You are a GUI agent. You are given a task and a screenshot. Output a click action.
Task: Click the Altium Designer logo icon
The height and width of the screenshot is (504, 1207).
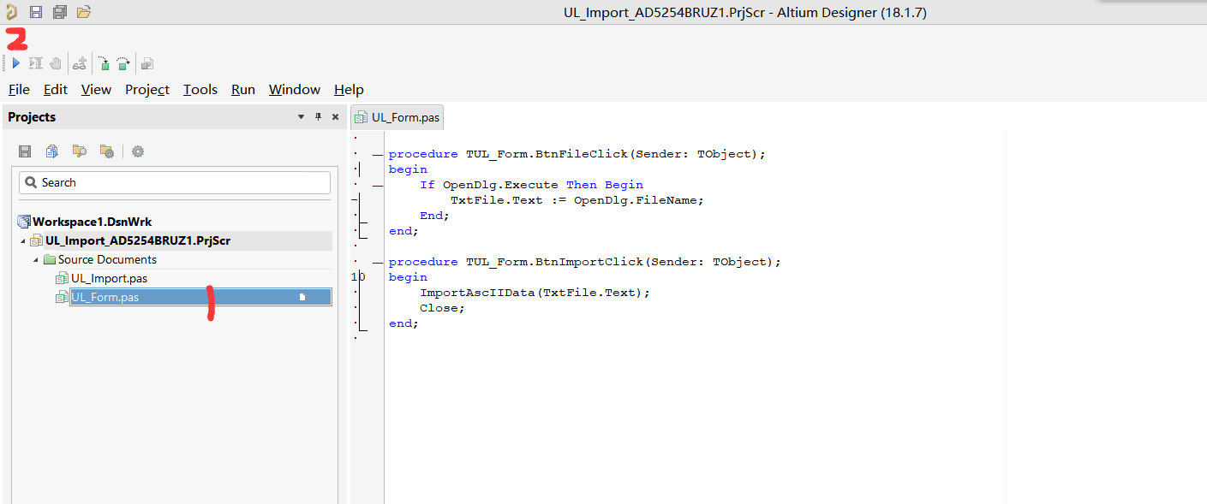(x=13, y=12)
